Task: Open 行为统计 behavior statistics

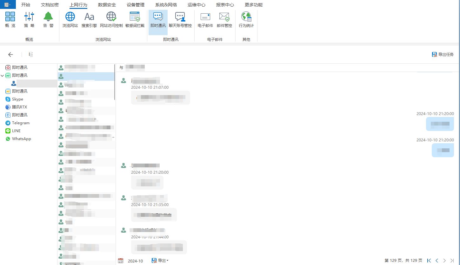Action: (x=246, y=20)
